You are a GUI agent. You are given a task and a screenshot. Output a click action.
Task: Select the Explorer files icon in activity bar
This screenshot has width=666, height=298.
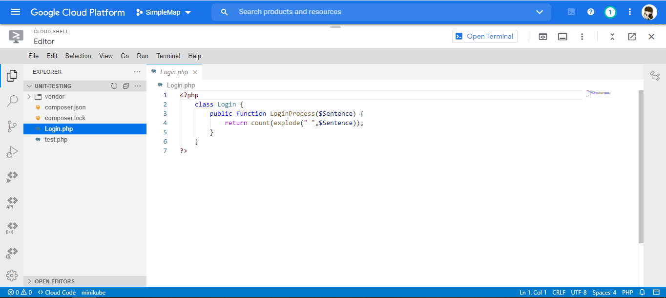point(12,76)
